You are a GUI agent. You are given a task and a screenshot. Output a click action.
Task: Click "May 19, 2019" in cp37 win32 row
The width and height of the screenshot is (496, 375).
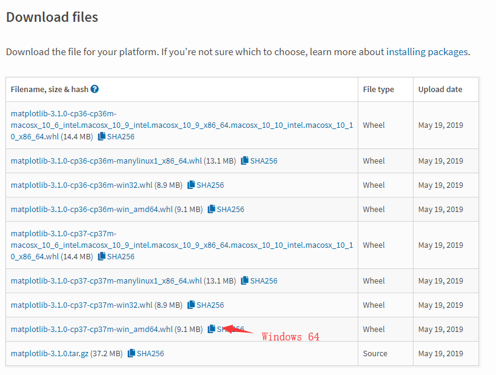point(441,305)
